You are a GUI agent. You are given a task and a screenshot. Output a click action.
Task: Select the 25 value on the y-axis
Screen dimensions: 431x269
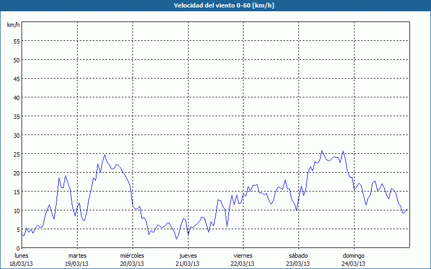point(16,154)
